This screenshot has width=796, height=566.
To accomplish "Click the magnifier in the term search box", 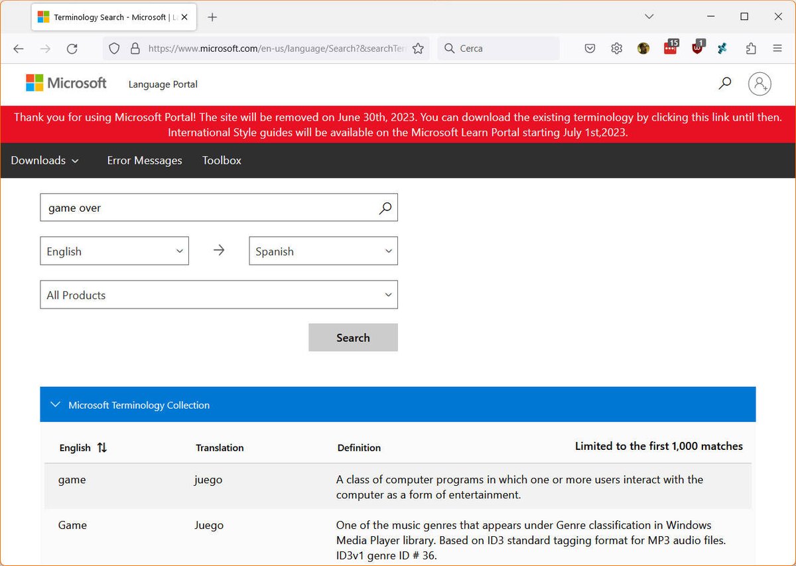I will [x=385, y=208].
